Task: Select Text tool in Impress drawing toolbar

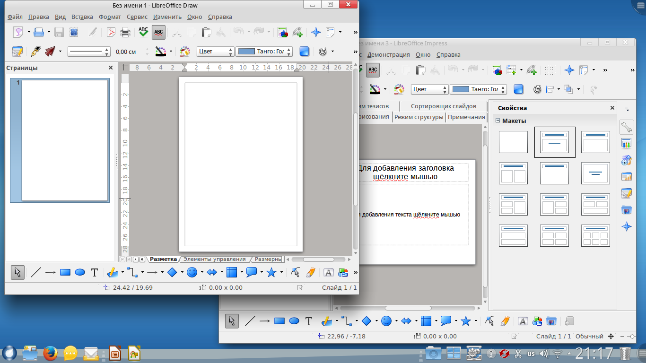Action: click(x=309, y=321)
